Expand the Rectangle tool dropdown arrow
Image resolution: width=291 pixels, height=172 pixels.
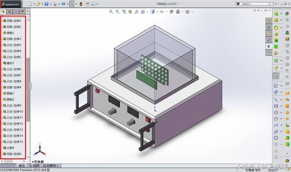pyautogui.click(x=281, y=106)
